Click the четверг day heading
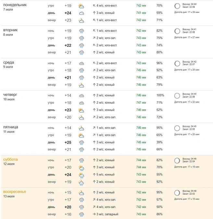The width and height of the screenshot is (213, 219). tap(10, 94)
